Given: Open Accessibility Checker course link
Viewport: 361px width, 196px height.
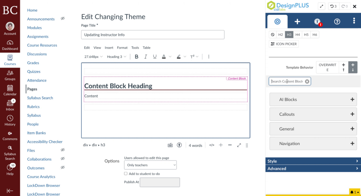Looking at the screenshot, I should coord(45,141).
